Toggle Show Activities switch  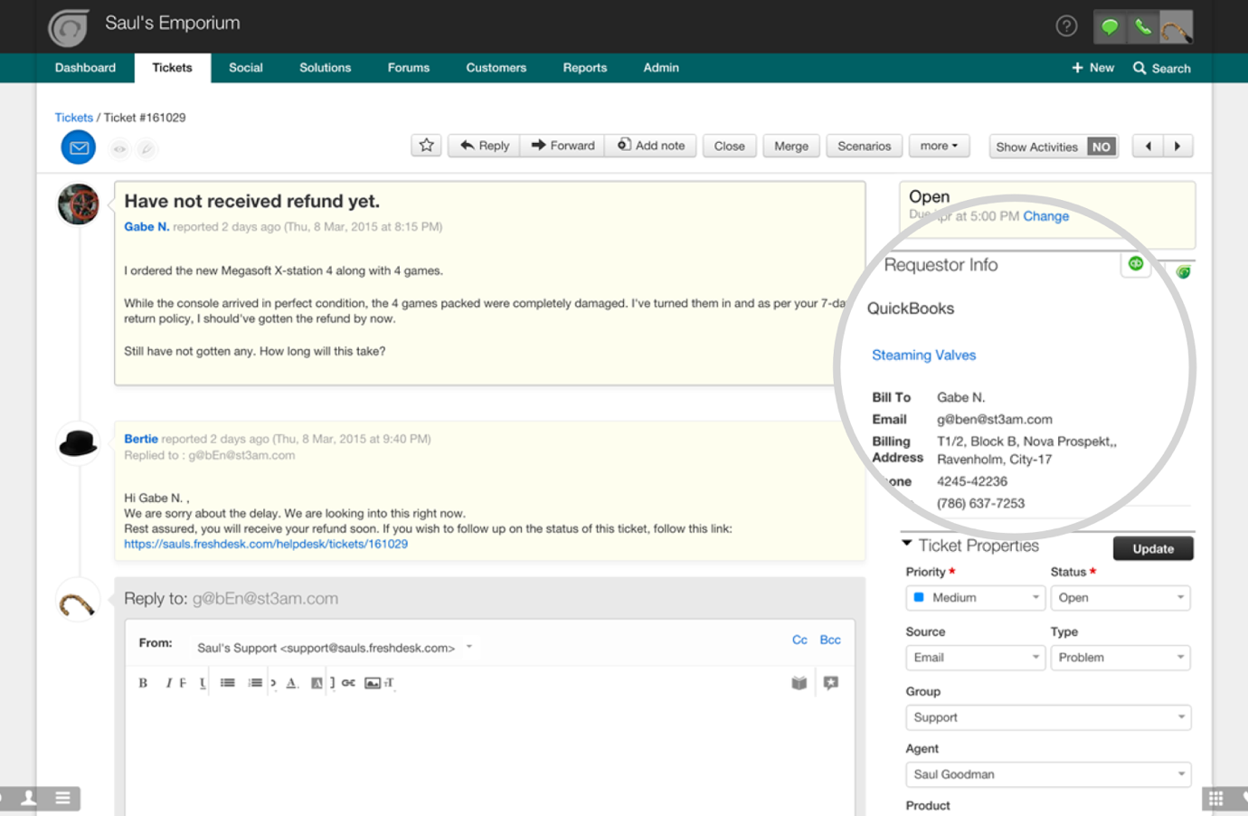(1101, 147)
